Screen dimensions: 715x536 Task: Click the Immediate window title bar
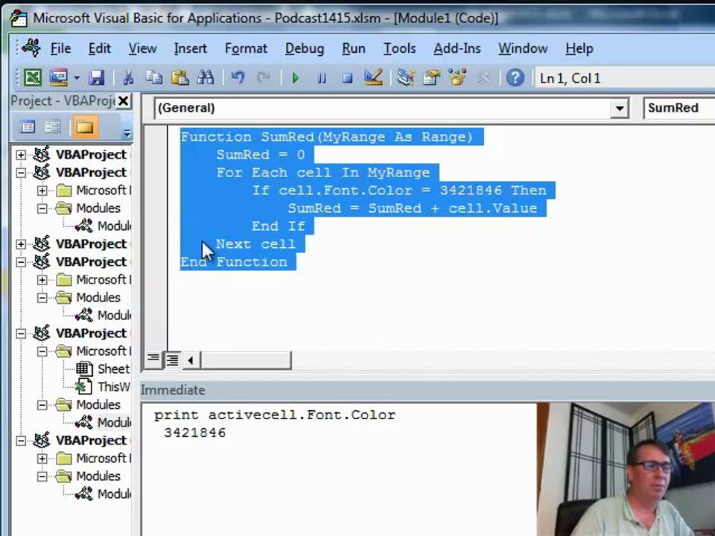point(428,390)
